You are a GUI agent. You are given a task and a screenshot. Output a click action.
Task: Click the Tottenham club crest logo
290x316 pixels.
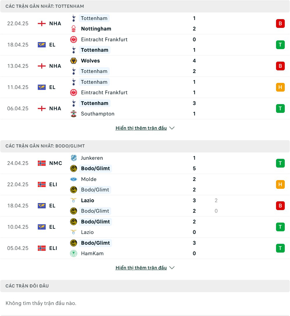pyautogui.click(x=73, y=18)
